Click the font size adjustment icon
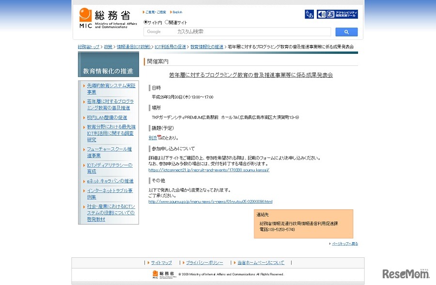The height and width of the screenshot is (285, 436). coord(309,14)
